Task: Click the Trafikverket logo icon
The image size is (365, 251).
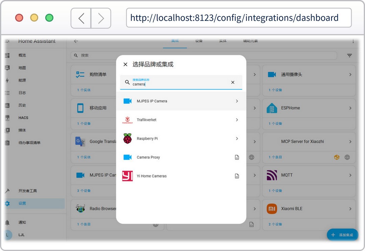Action: (127, 120)
